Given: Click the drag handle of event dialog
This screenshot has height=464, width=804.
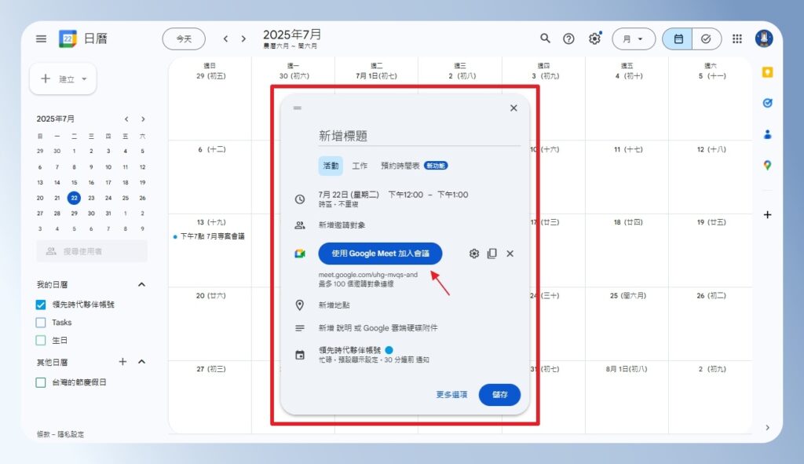Looking at the screenshot, I should coord(298,108).
